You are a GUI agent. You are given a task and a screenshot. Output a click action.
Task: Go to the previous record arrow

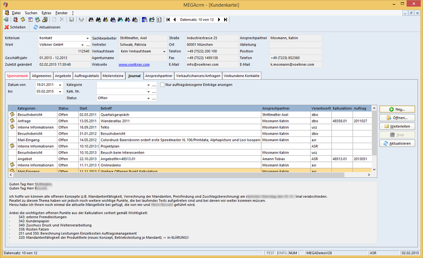(174, 20)
